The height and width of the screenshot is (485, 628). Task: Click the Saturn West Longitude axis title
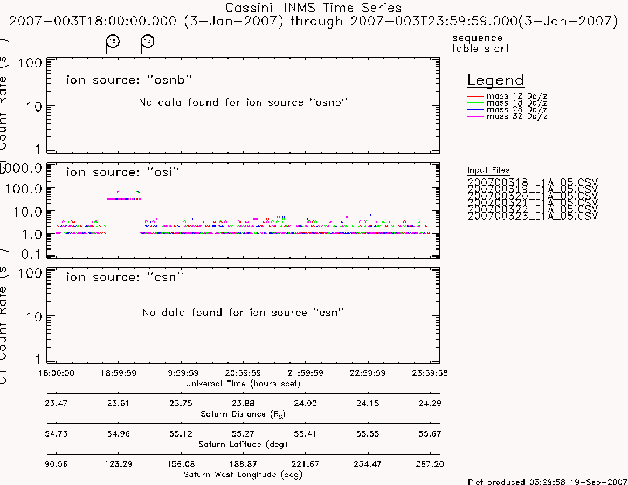pos(243,475)
